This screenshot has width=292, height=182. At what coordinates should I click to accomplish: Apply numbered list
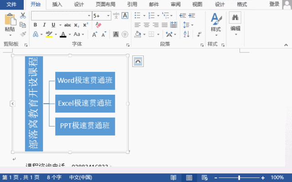(151, 15)
